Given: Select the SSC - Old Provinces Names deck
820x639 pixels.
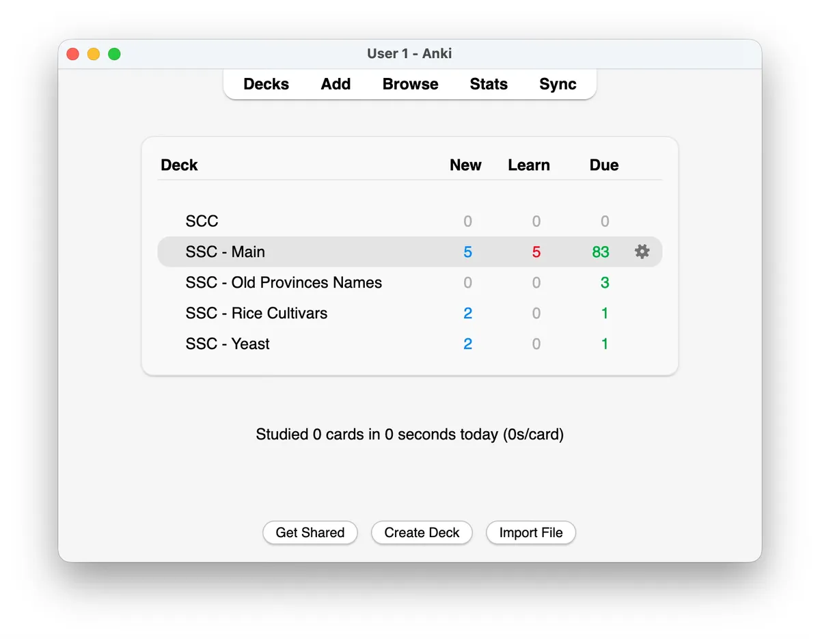Looking at the screenshot, I should 284,282.
